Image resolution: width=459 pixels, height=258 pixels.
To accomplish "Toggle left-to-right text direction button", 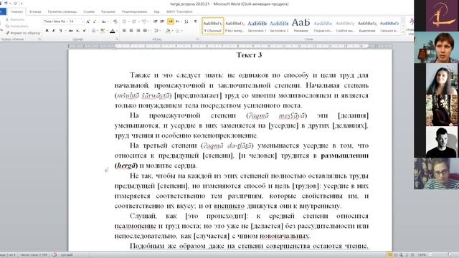I will coord(171,21).
